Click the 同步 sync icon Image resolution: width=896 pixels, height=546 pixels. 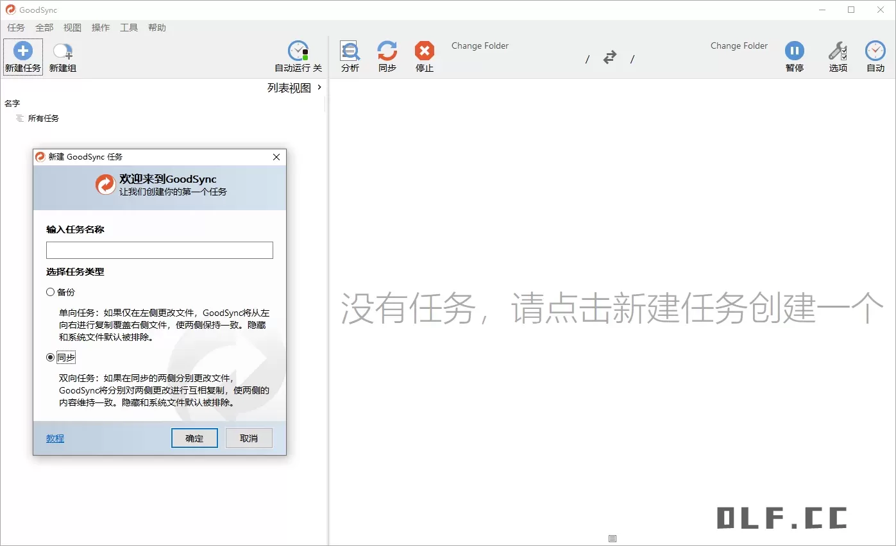point(387,56)
